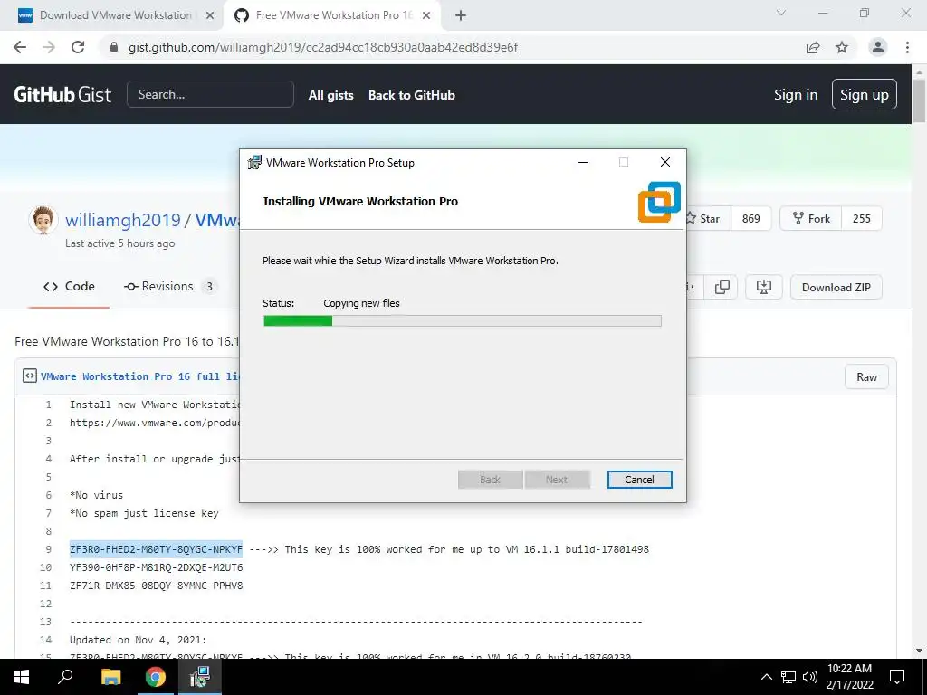View the 869 stargazers count
927x695 pixels.
[750, 219]
